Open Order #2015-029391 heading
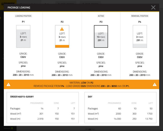Screen dimensions: 163x131 coord(22,97)
